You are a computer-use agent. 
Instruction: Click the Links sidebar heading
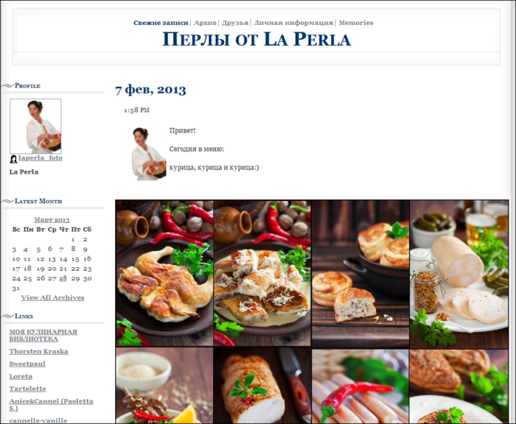(x=24, y=317)
